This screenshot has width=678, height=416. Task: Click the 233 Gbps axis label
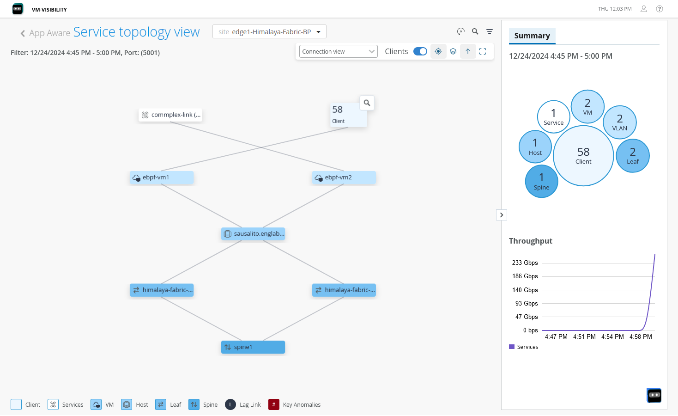(525, 263)
